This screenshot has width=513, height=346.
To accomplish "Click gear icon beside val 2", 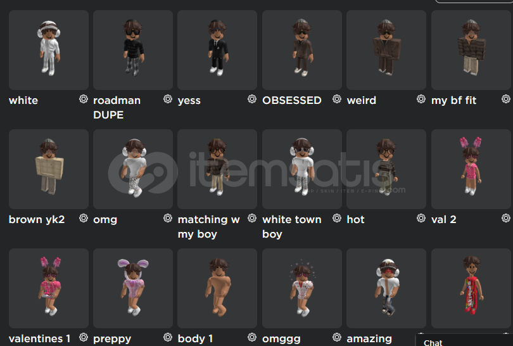I will click(506, 218).
